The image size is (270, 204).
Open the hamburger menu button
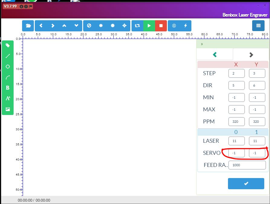tap(258, 26)
